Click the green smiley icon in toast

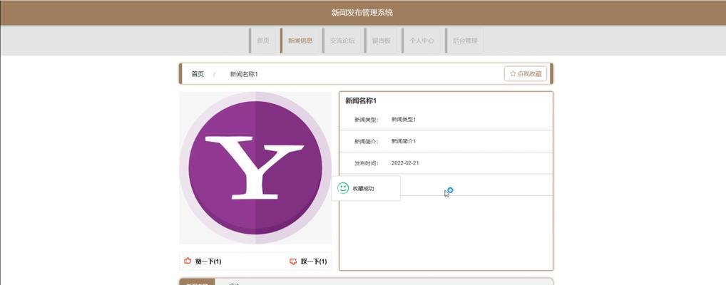point(343,188)
